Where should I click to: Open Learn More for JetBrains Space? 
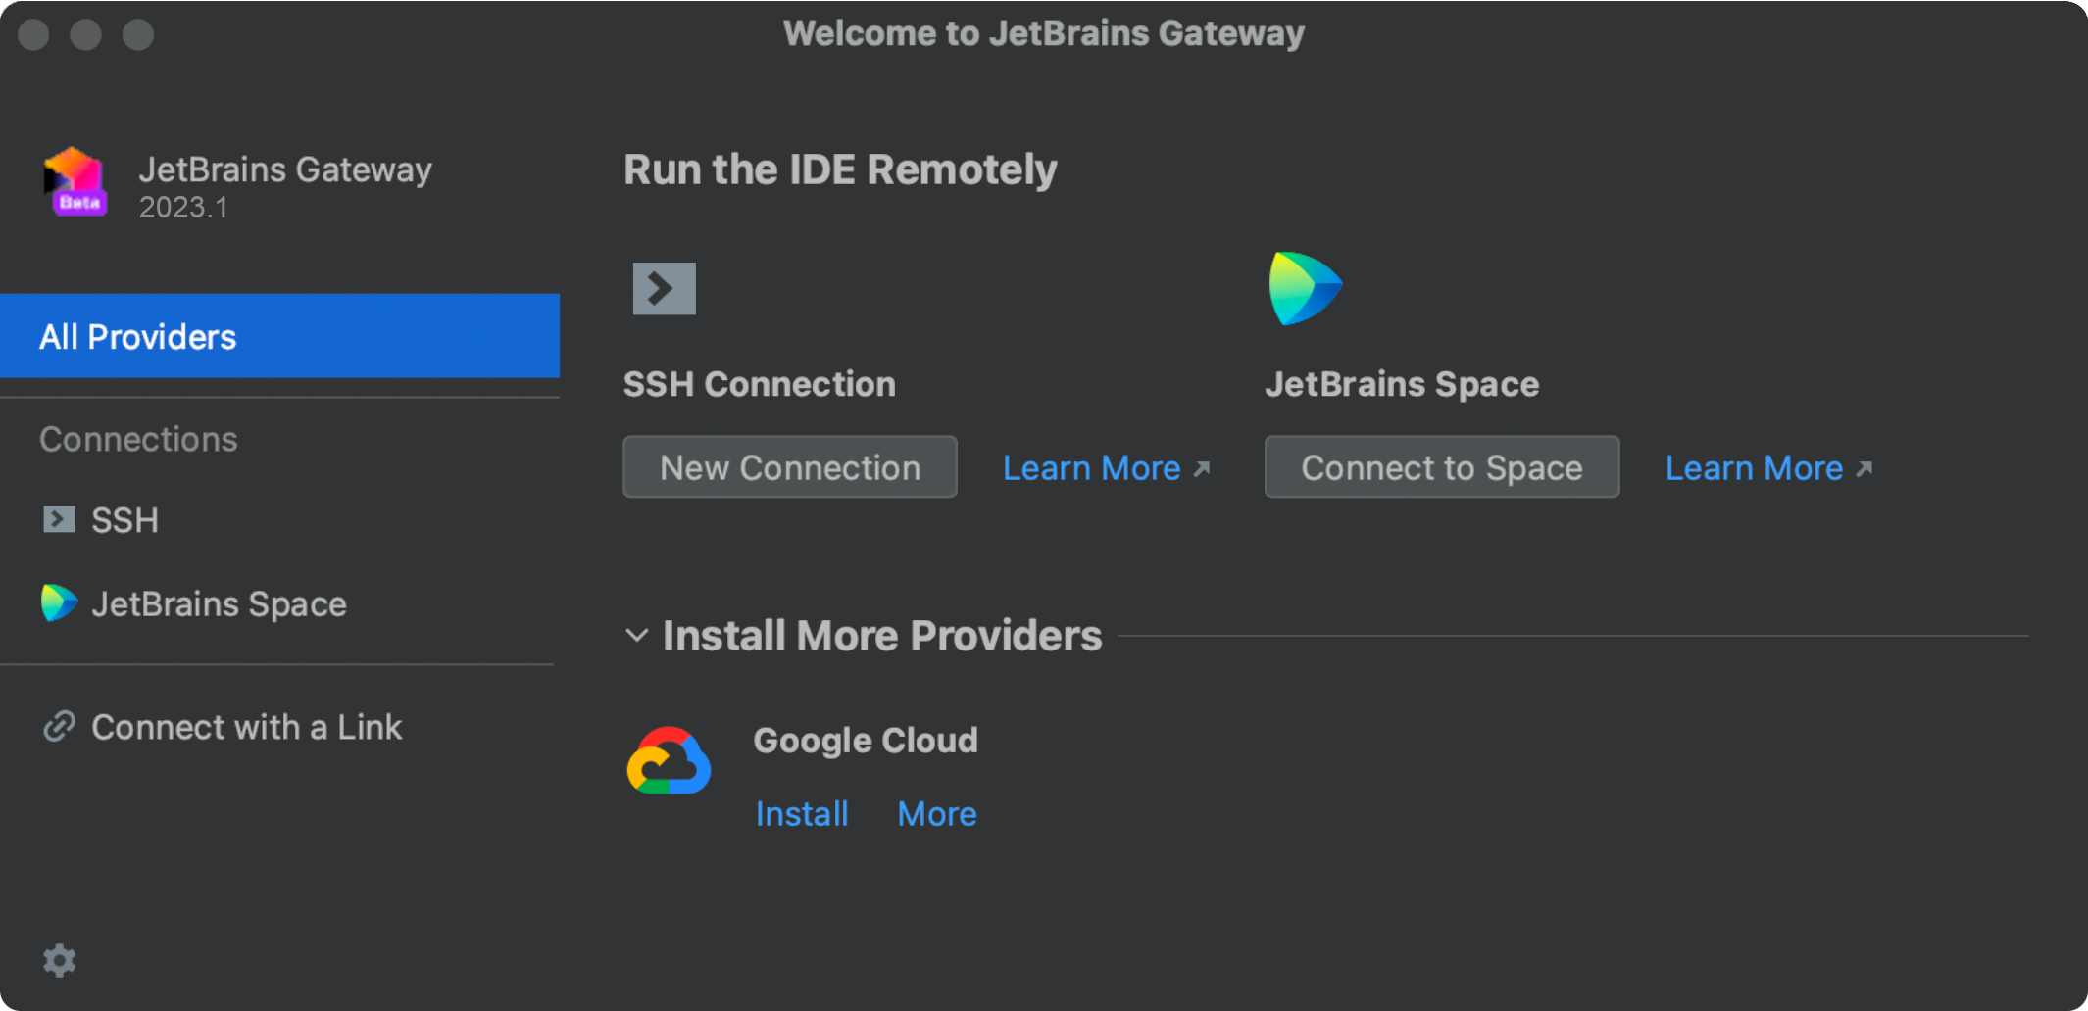click(1754, 467)
